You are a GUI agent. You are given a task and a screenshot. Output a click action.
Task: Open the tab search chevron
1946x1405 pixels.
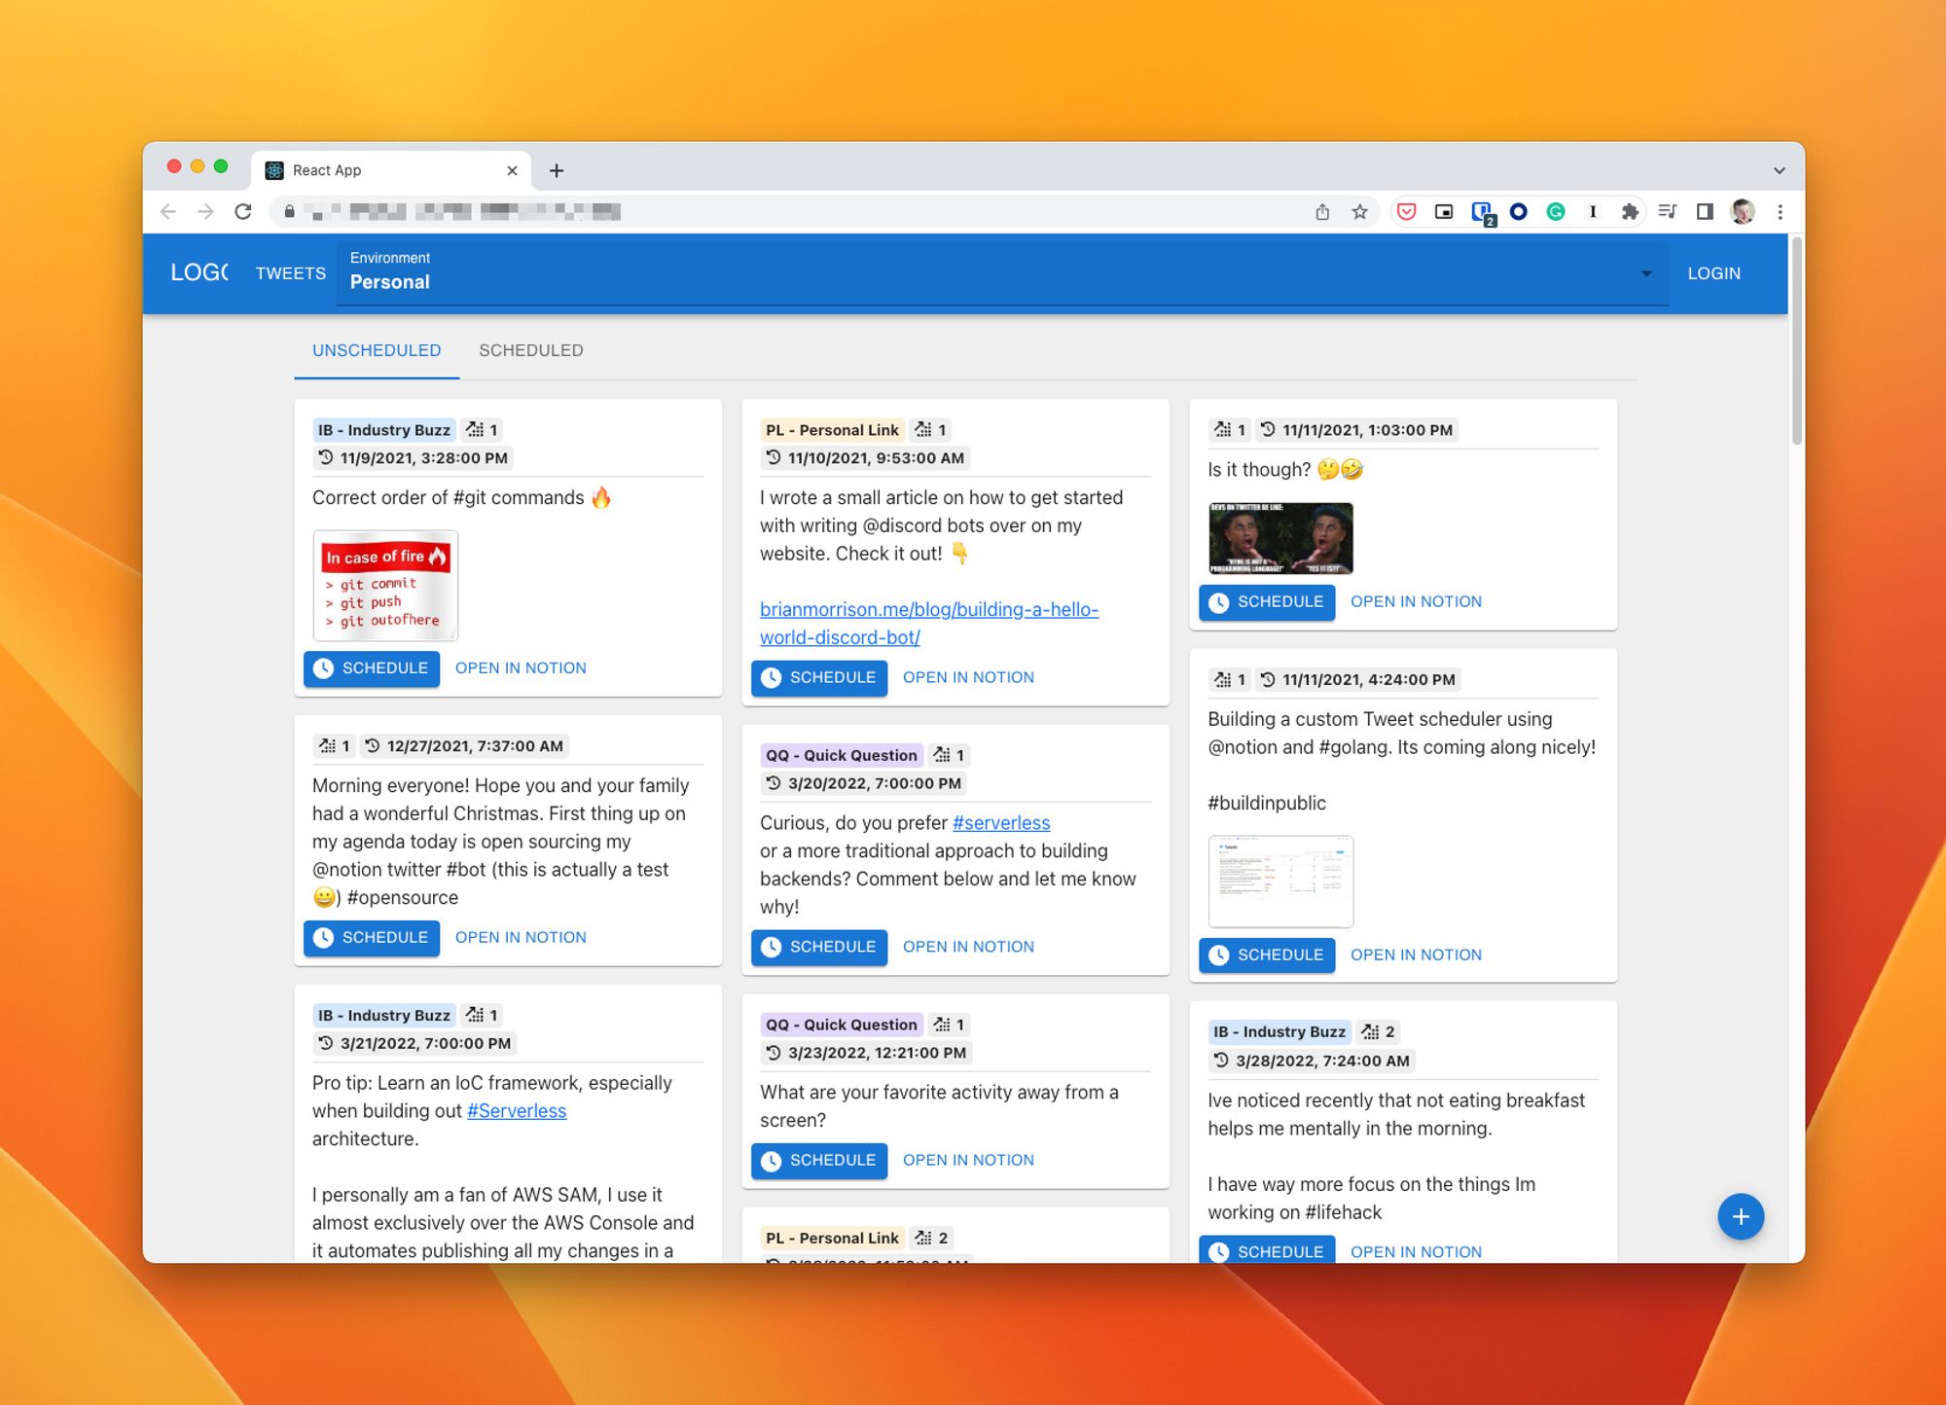(x=1779, y=170)
